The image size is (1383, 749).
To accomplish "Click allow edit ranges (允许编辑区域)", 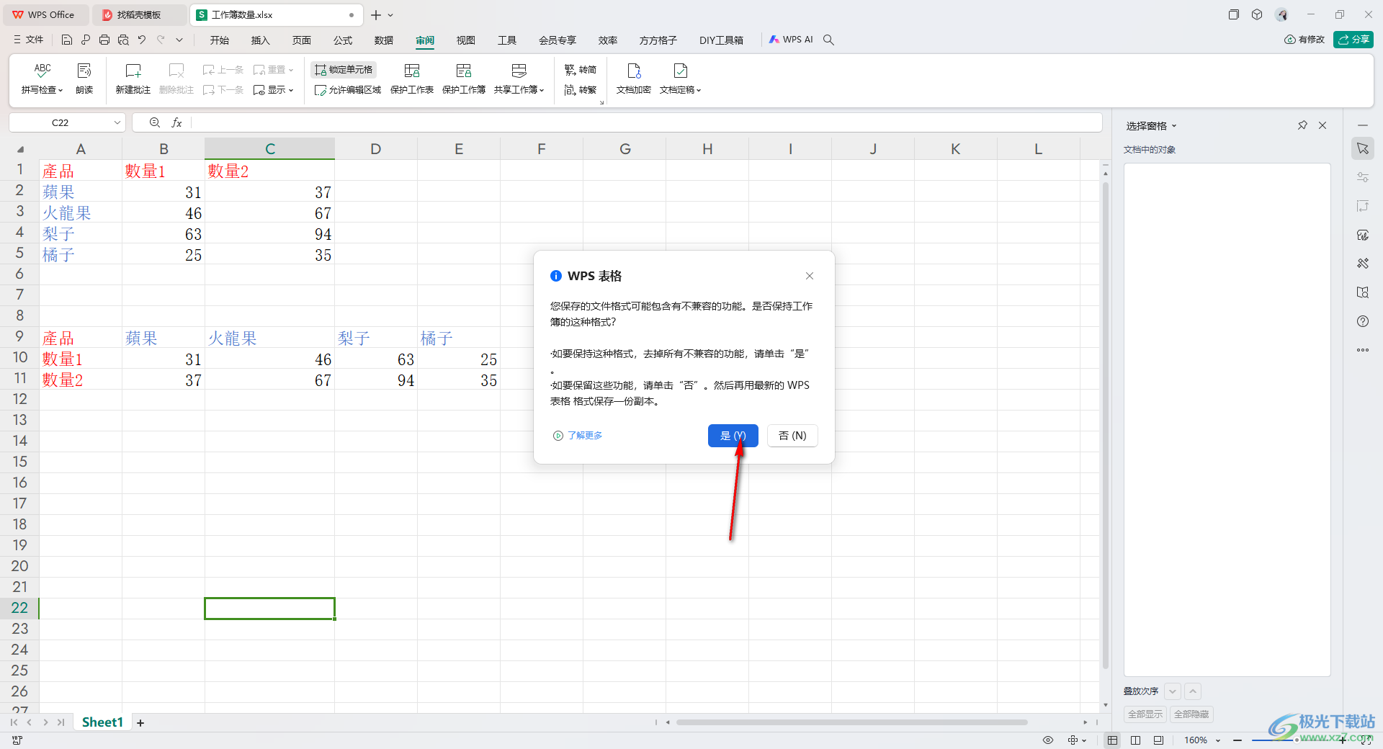I will [348, 90].
